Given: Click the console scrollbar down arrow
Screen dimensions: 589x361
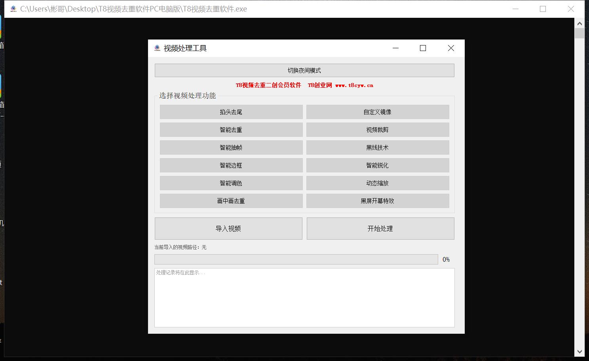Looking at the screenshot, I should click(579, 352).
